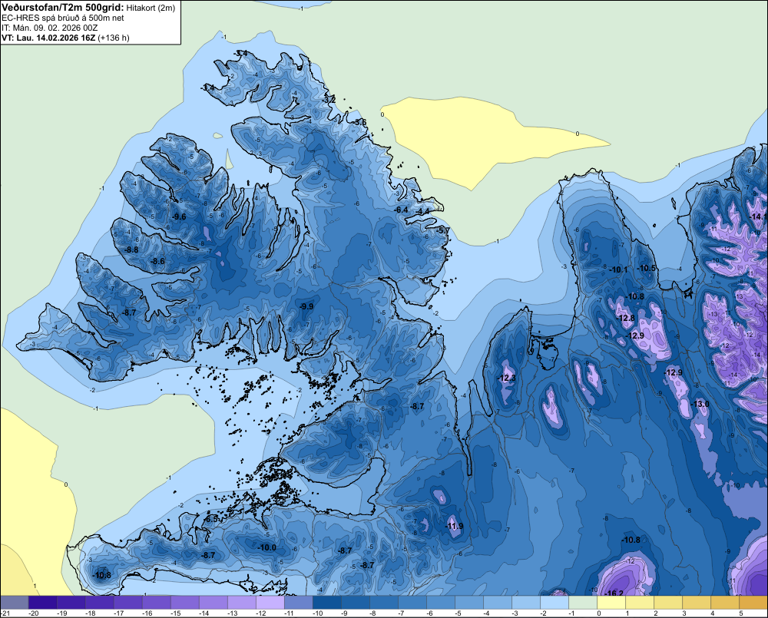This screenshot has height=618, width=768.
Task: Click the -10.5 temperature label
Action: point(647,269)
